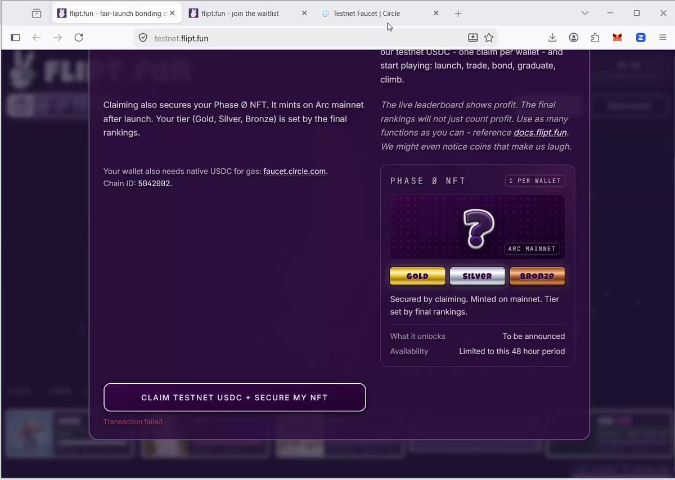
Task: Click the 'ARC MAINNET' label
Action: [532, 249]
